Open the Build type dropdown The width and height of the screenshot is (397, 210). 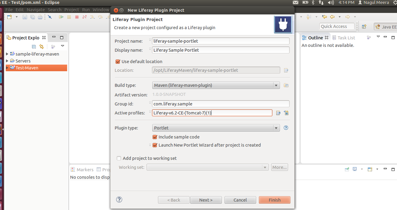(x=276, y=85)
